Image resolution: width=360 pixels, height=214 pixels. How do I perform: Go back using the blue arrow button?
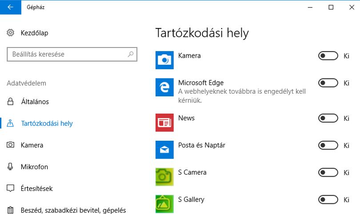(x=11, y=7)
